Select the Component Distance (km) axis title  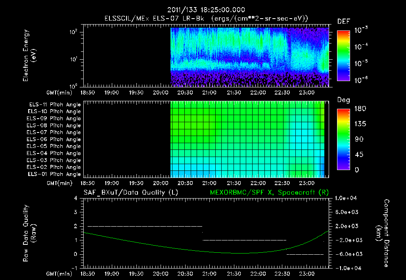[383, 233]
